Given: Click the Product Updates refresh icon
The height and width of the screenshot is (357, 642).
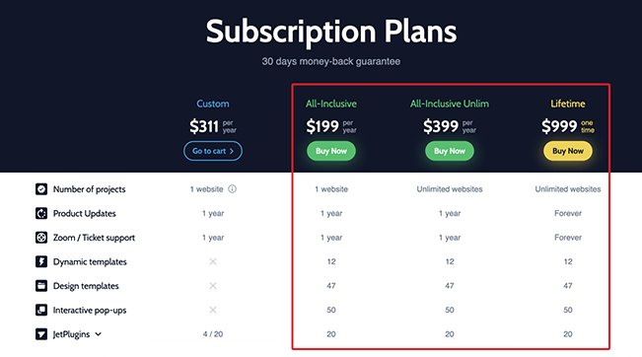Looking at the screenshot, I should tap(41, 213).
